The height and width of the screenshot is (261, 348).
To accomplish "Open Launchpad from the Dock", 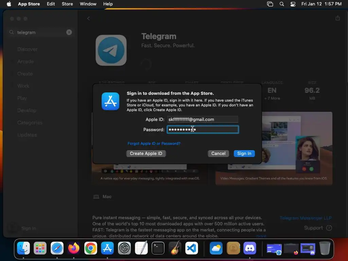I will (x=40, y=248).
